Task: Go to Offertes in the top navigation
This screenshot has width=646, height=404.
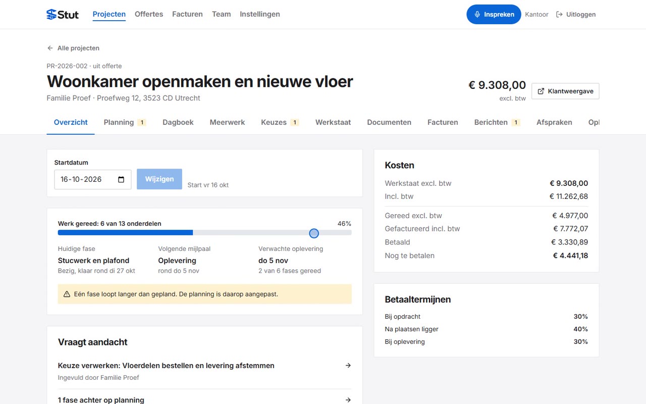Action: tap(149, 14)
